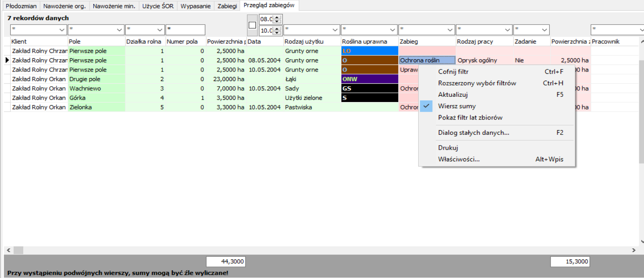The height and width of the screenshot is (278, 644).
Task: Click the Pracownik column header
Action: [615, 42]
